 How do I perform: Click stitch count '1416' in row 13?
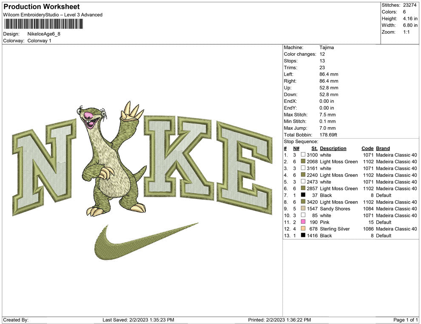(x=312, y=236)
